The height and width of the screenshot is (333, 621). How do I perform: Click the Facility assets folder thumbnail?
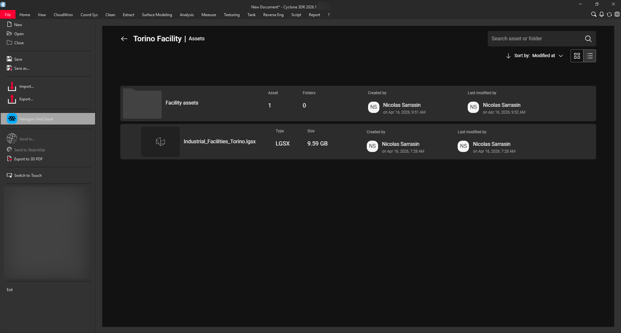(142, 104)
